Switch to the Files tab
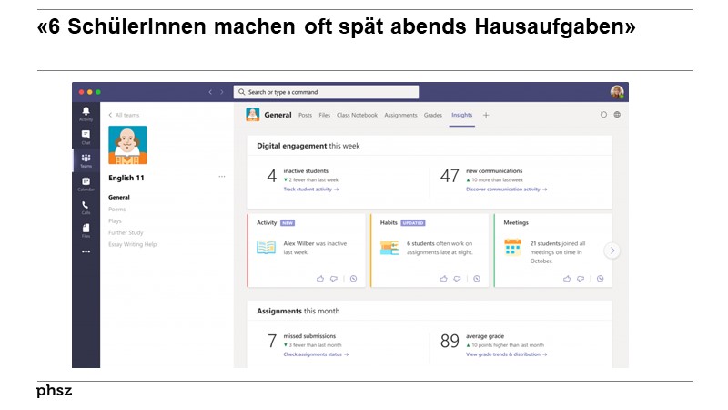 coord(325,116)
